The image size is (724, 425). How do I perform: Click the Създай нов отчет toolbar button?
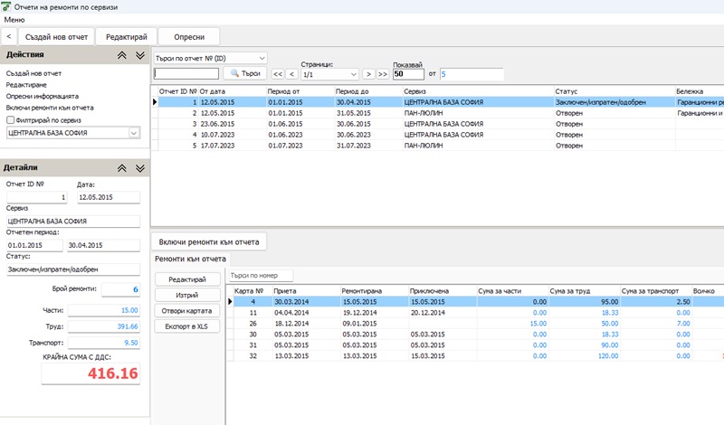(56, 37)
